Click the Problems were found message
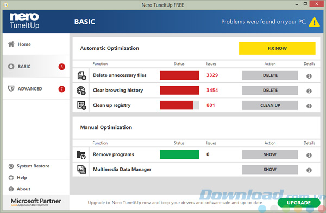Image resolution: width=326 pixels, height=213 pixels. 264,22
